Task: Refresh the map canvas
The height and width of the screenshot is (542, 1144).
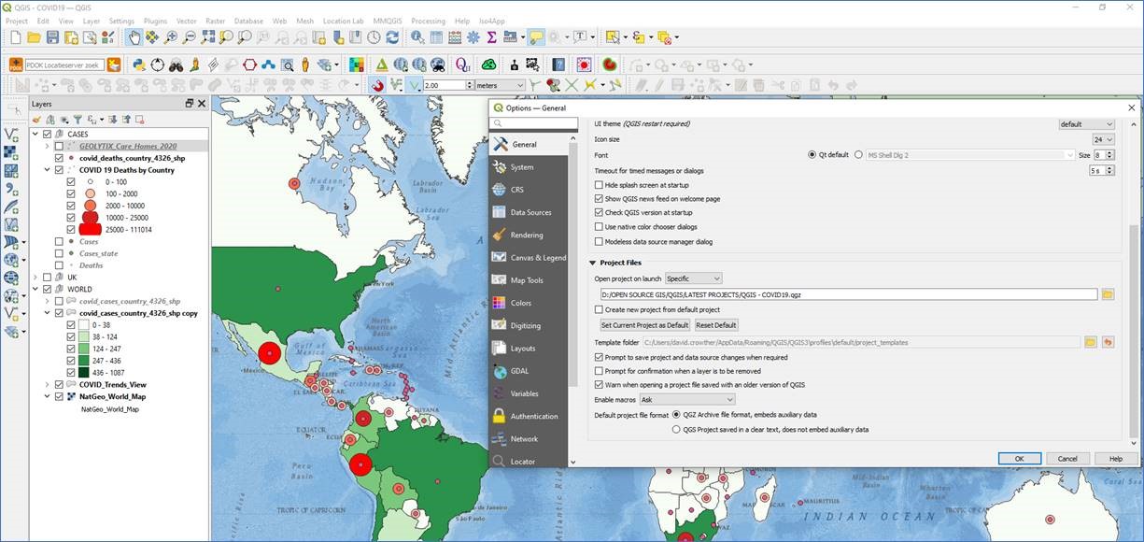Action: point(392,37)
